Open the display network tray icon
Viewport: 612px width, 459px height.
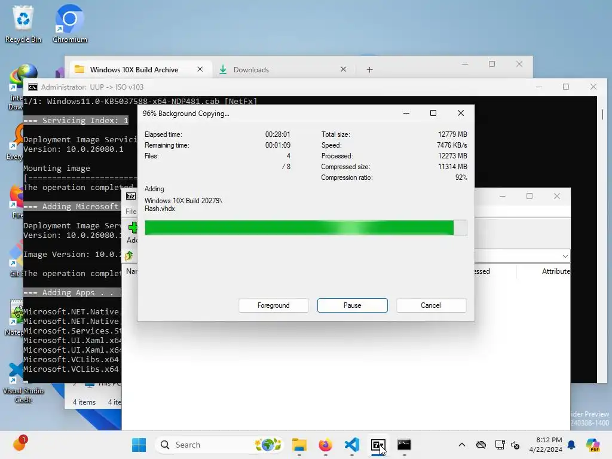pos(500,445)
